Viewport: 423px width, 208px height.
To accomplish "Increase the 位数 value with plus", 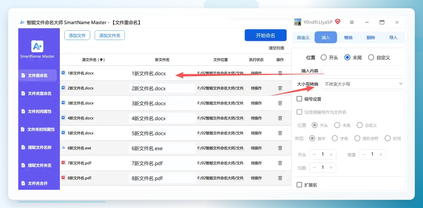I will (331, 168).
